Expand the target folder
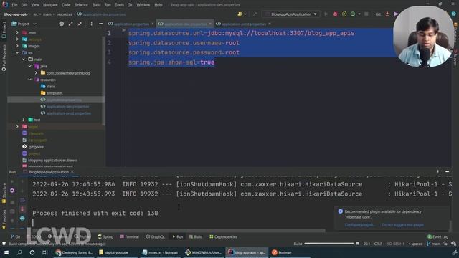 17,127
